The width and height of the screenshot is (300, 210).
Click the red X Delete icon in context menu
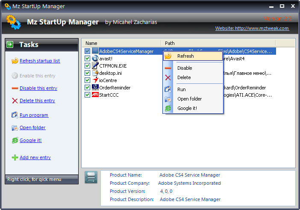[168, 77]
